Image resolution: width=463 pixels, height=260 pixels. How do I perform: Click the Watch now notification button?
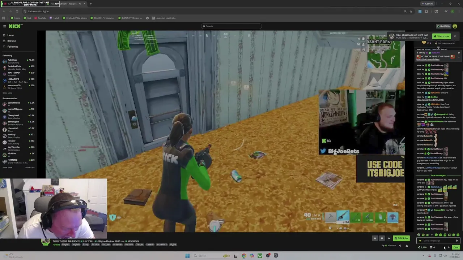pos(442,36)
